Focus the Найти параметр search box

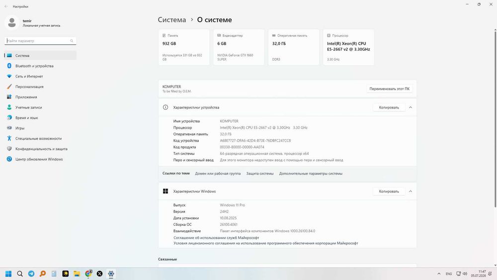[x=40, y=41]
